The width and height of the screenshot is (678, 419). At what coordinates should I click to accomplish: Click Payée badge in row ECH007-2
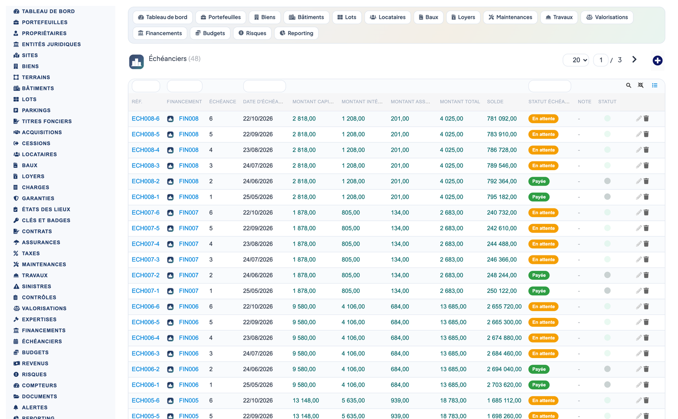click(539, 276)
